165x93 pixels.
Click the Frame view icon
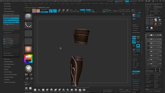pos(134,46)
